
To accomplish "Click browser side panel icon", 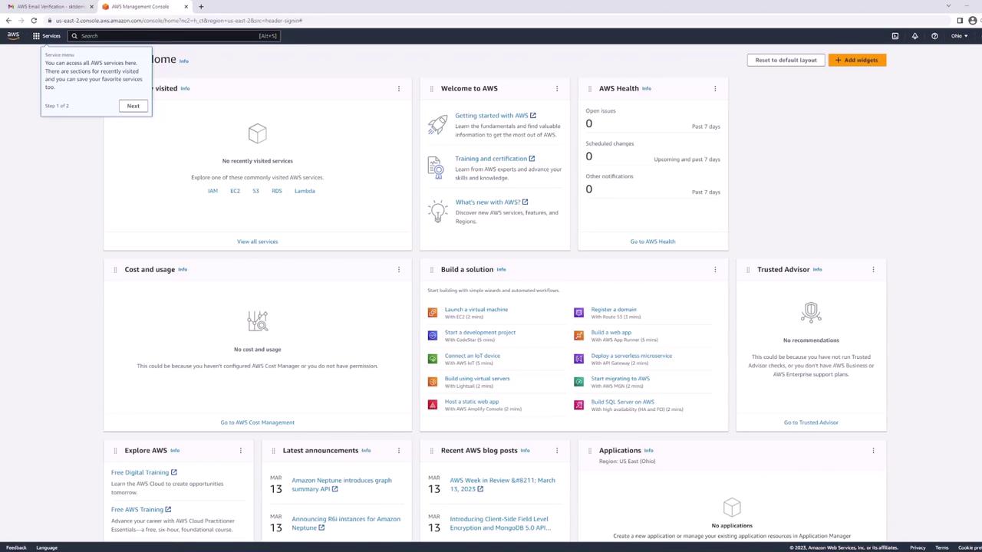I will point(960,21).
